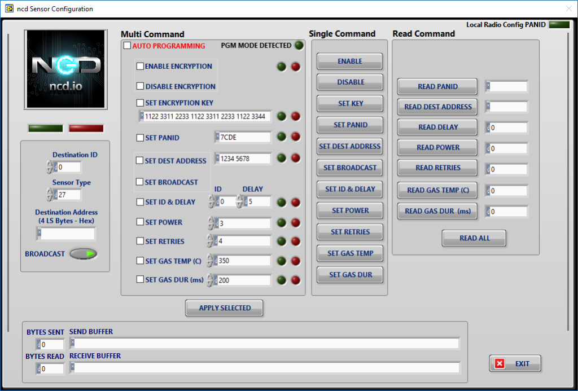Click the red LED beside SET POWER

(x=295, y=222)
